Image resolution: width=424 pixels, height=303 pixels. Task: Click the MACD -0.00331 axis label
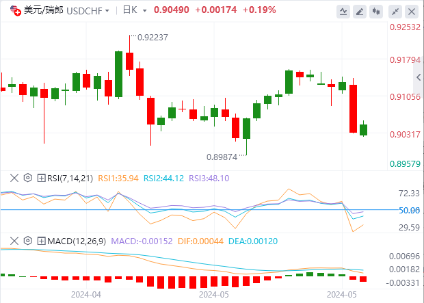pyautogui.click(x=403, y=283)
